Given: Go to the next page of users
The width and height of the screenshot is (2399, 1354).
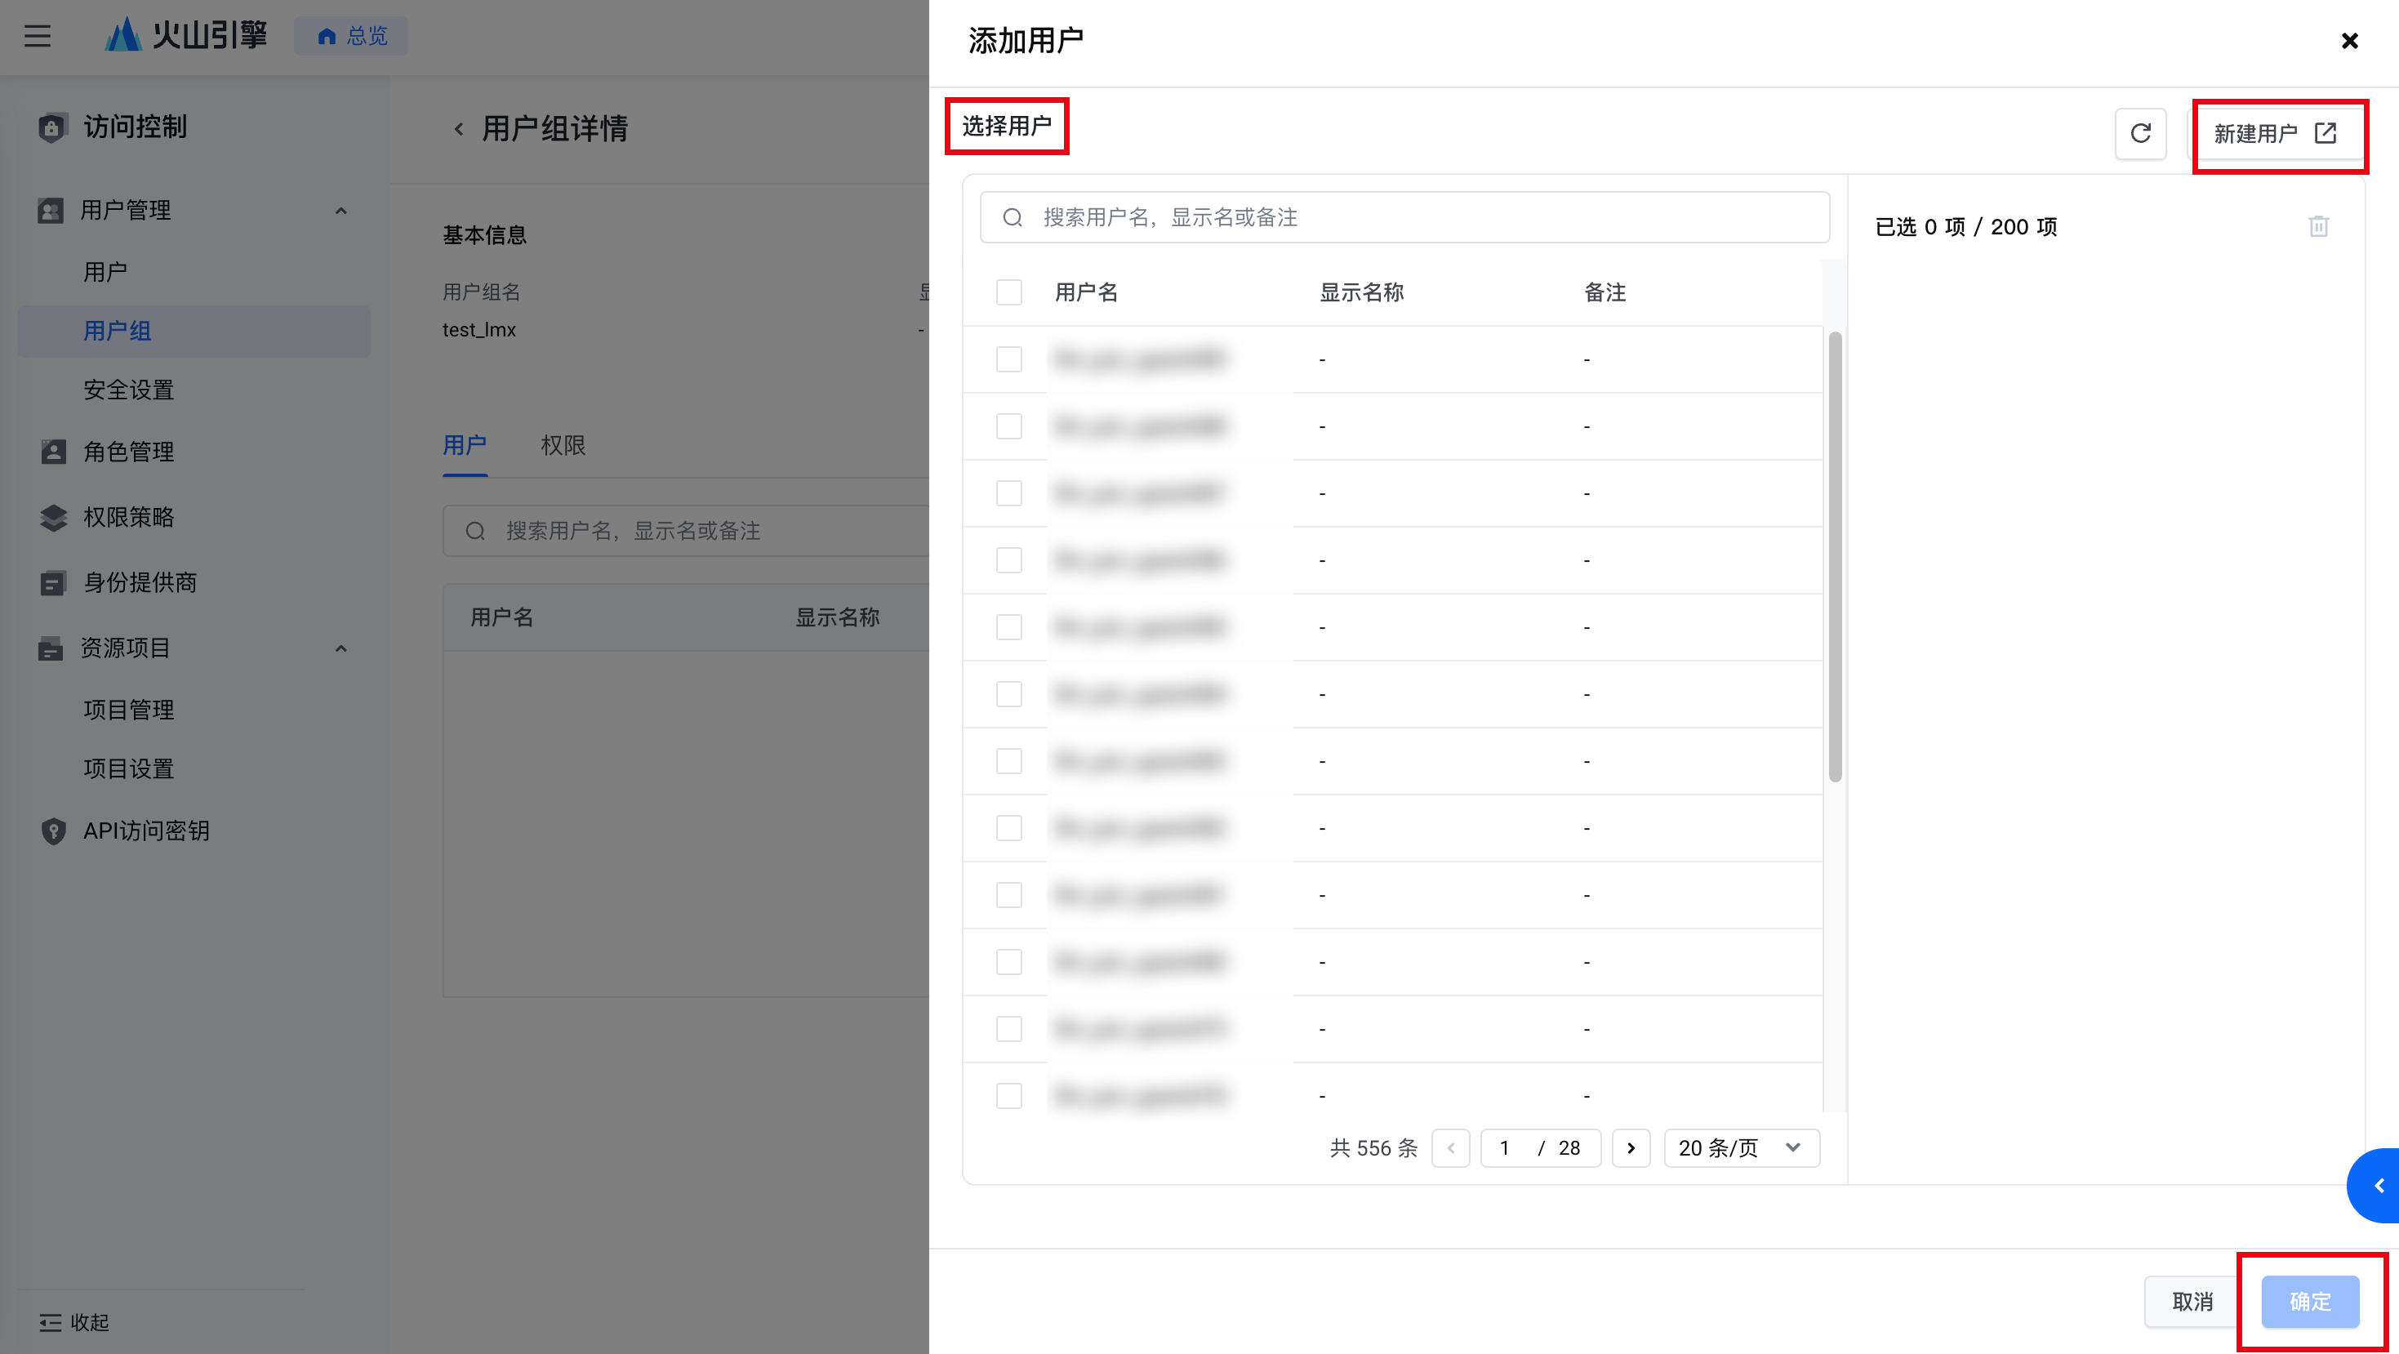Looking at the screenshot, I should click(x=1631, y=1147).
